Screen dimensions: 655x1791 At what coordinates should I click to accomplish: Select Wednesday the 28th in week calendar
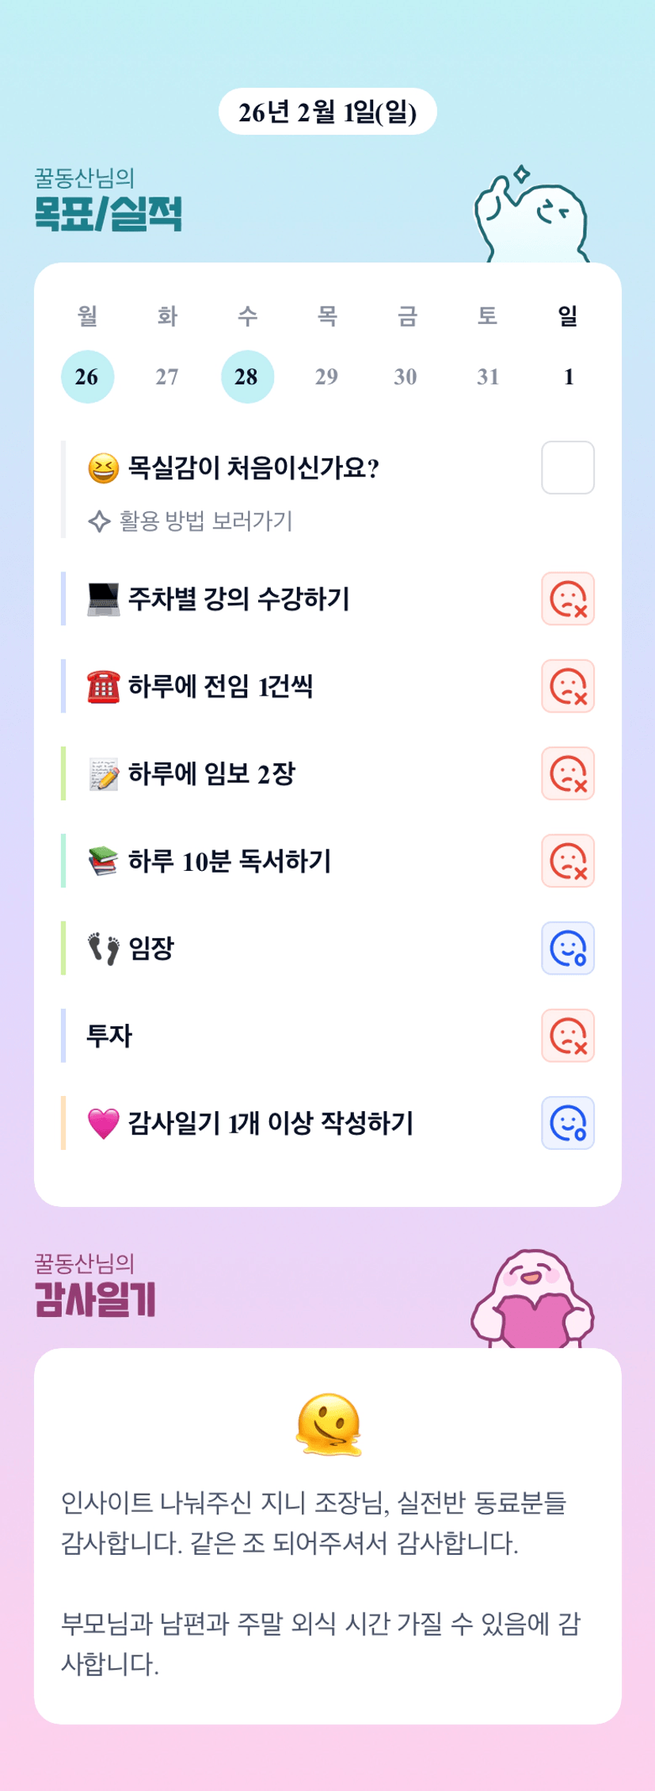tap(247, 376)
